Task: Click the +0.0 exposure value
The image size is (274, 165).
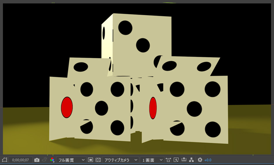Action: tap(208, 160)
